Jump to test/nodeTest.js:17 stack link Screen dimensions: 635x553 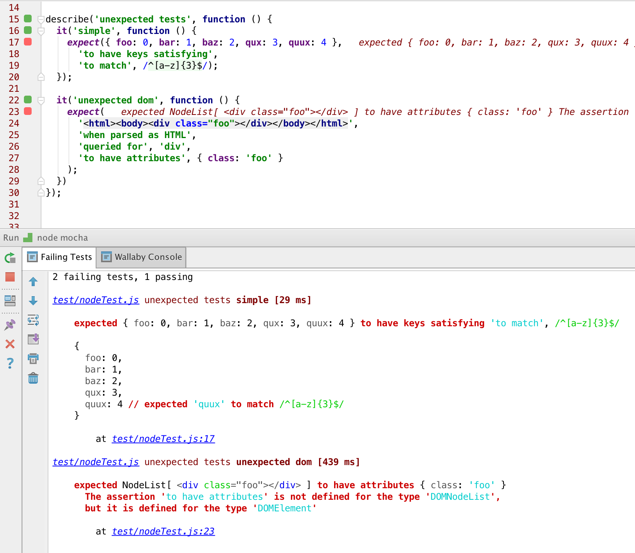pos(163,439)
